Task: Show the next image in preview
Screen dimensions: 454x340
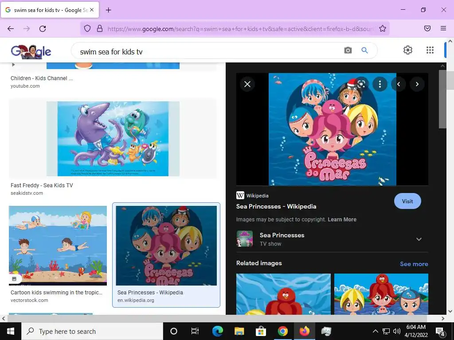Action: click(x=417, y=84)
